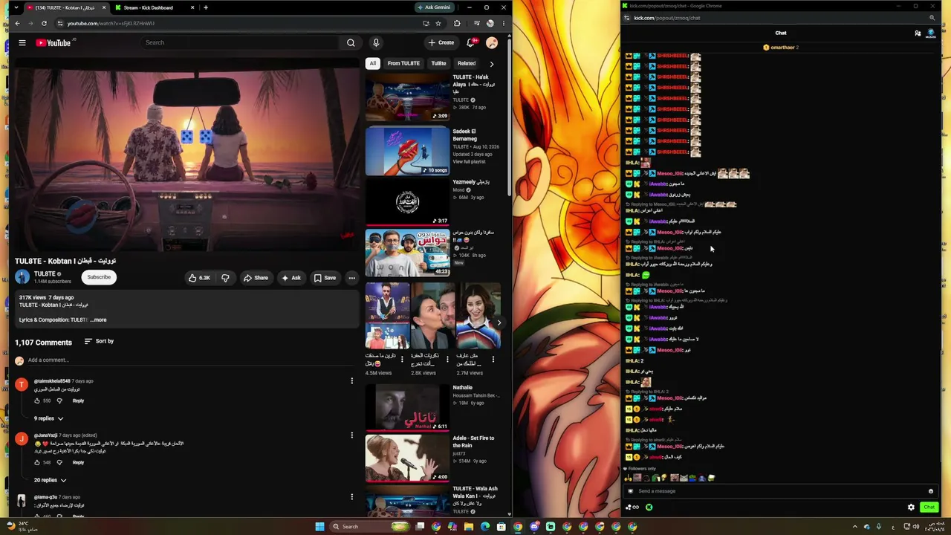Screen dimensions: 951x535
Task: Click the Windows taskbar Search box
Action: point(371,527)
